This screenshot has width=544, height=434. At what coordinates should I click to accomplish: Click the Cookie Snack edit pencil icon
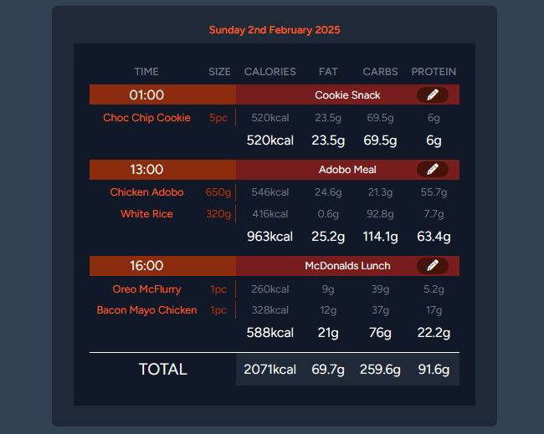tap(432, 94)
